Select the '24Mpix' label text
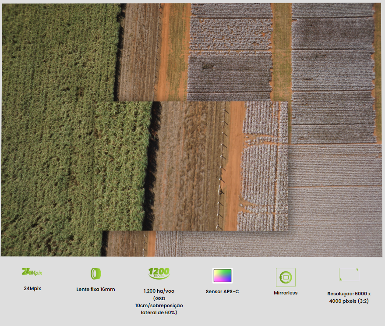The height and width of the screenshot is (326, 385). tap(32, 288)
